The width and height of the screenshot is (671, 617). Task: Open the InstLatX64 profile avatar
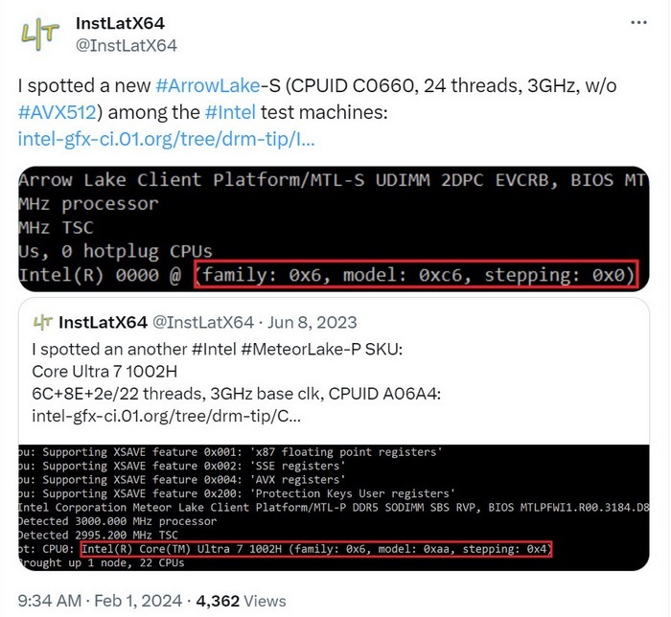point(40,34)
